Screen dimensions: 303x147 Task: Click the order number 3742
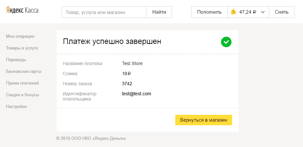pyautogui.click(x=127, y=84)
